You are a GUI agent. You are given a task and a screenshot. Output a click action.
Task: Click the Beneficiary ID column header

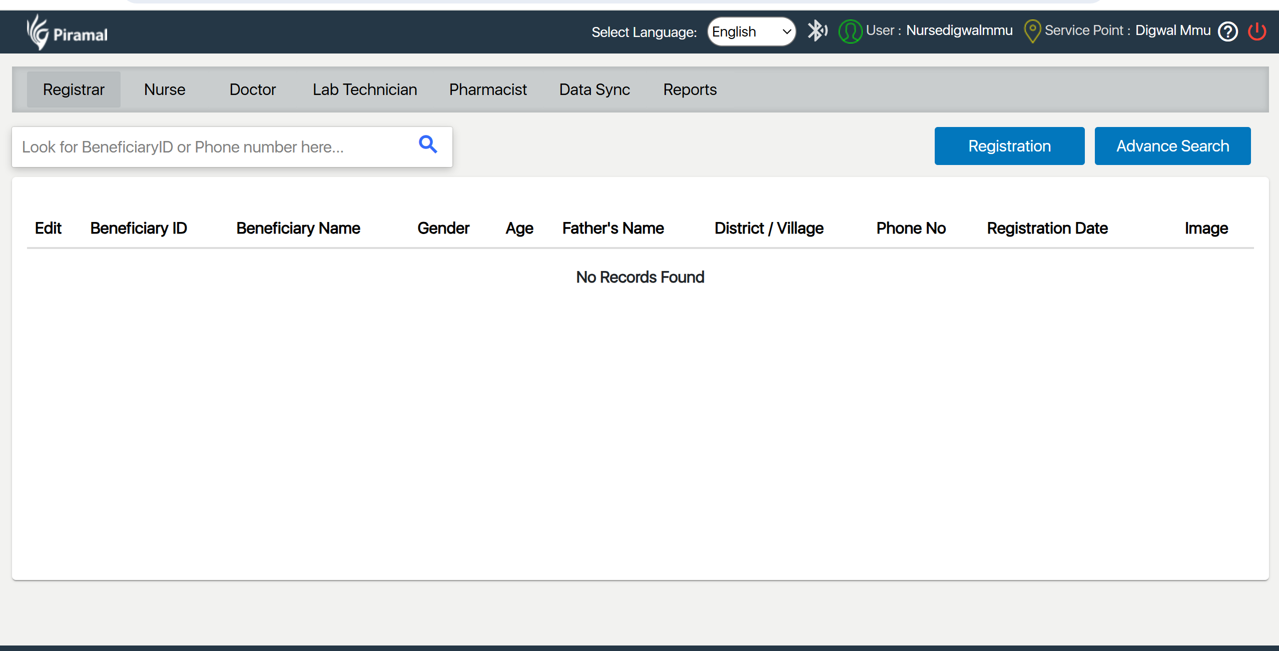[139, 228]
